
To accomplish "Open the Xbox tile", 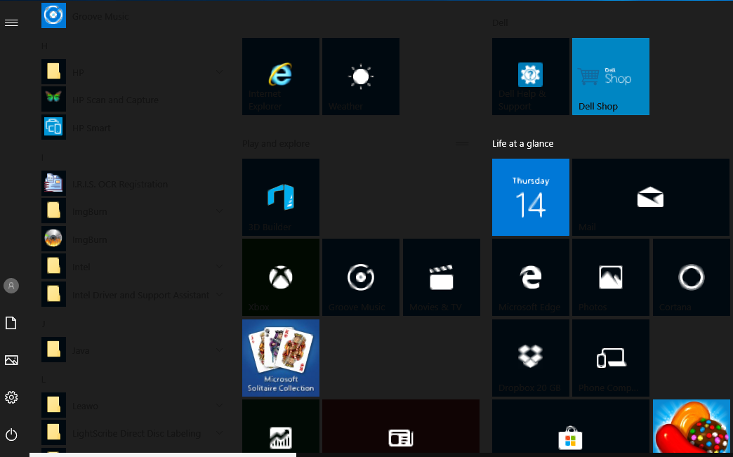I will (x=280, y=277).
